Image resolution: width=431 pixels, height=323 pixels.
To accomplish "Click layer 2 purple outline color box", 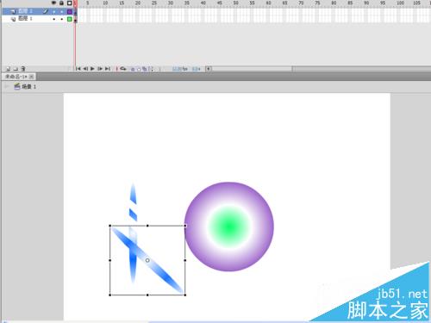I will (x=70, y=12).
